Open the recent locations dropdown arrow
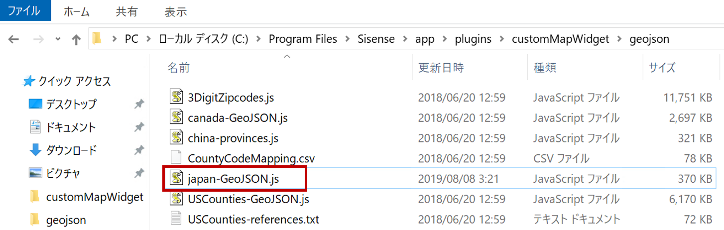 click(58, 39)
